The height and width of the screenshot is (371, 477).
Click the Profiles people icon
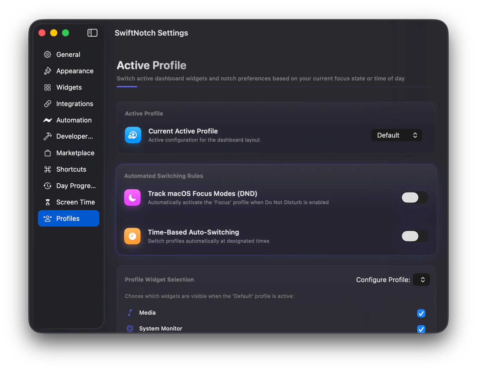[x=48, y=219]
